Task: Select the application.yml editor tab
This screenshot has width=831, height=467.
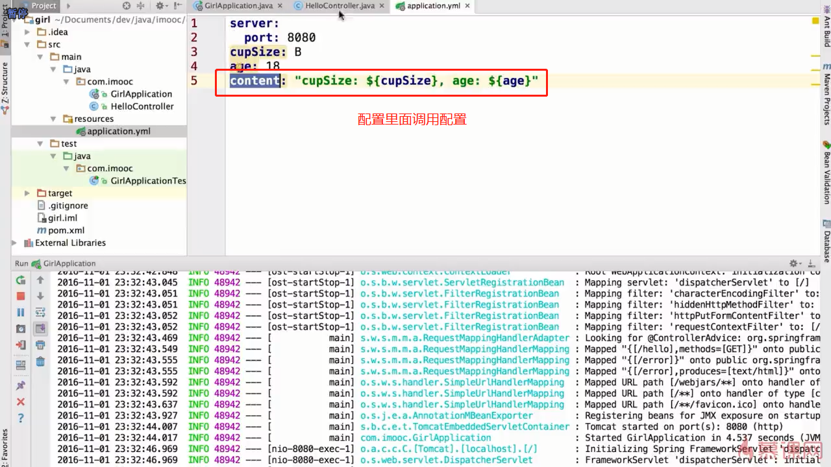Action: (433, 6)
